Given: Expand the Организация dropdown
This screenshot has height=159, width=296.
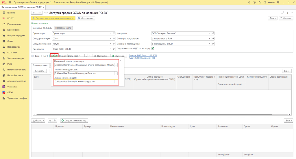Looking at the screenshot, I should 110,33.
